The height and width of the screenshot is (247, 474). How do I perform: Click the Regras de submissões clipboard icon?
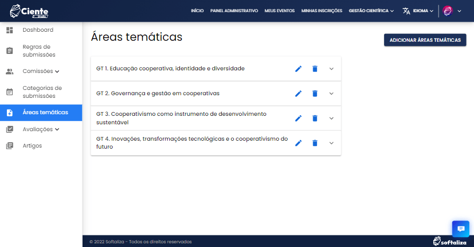coord(10,50)
